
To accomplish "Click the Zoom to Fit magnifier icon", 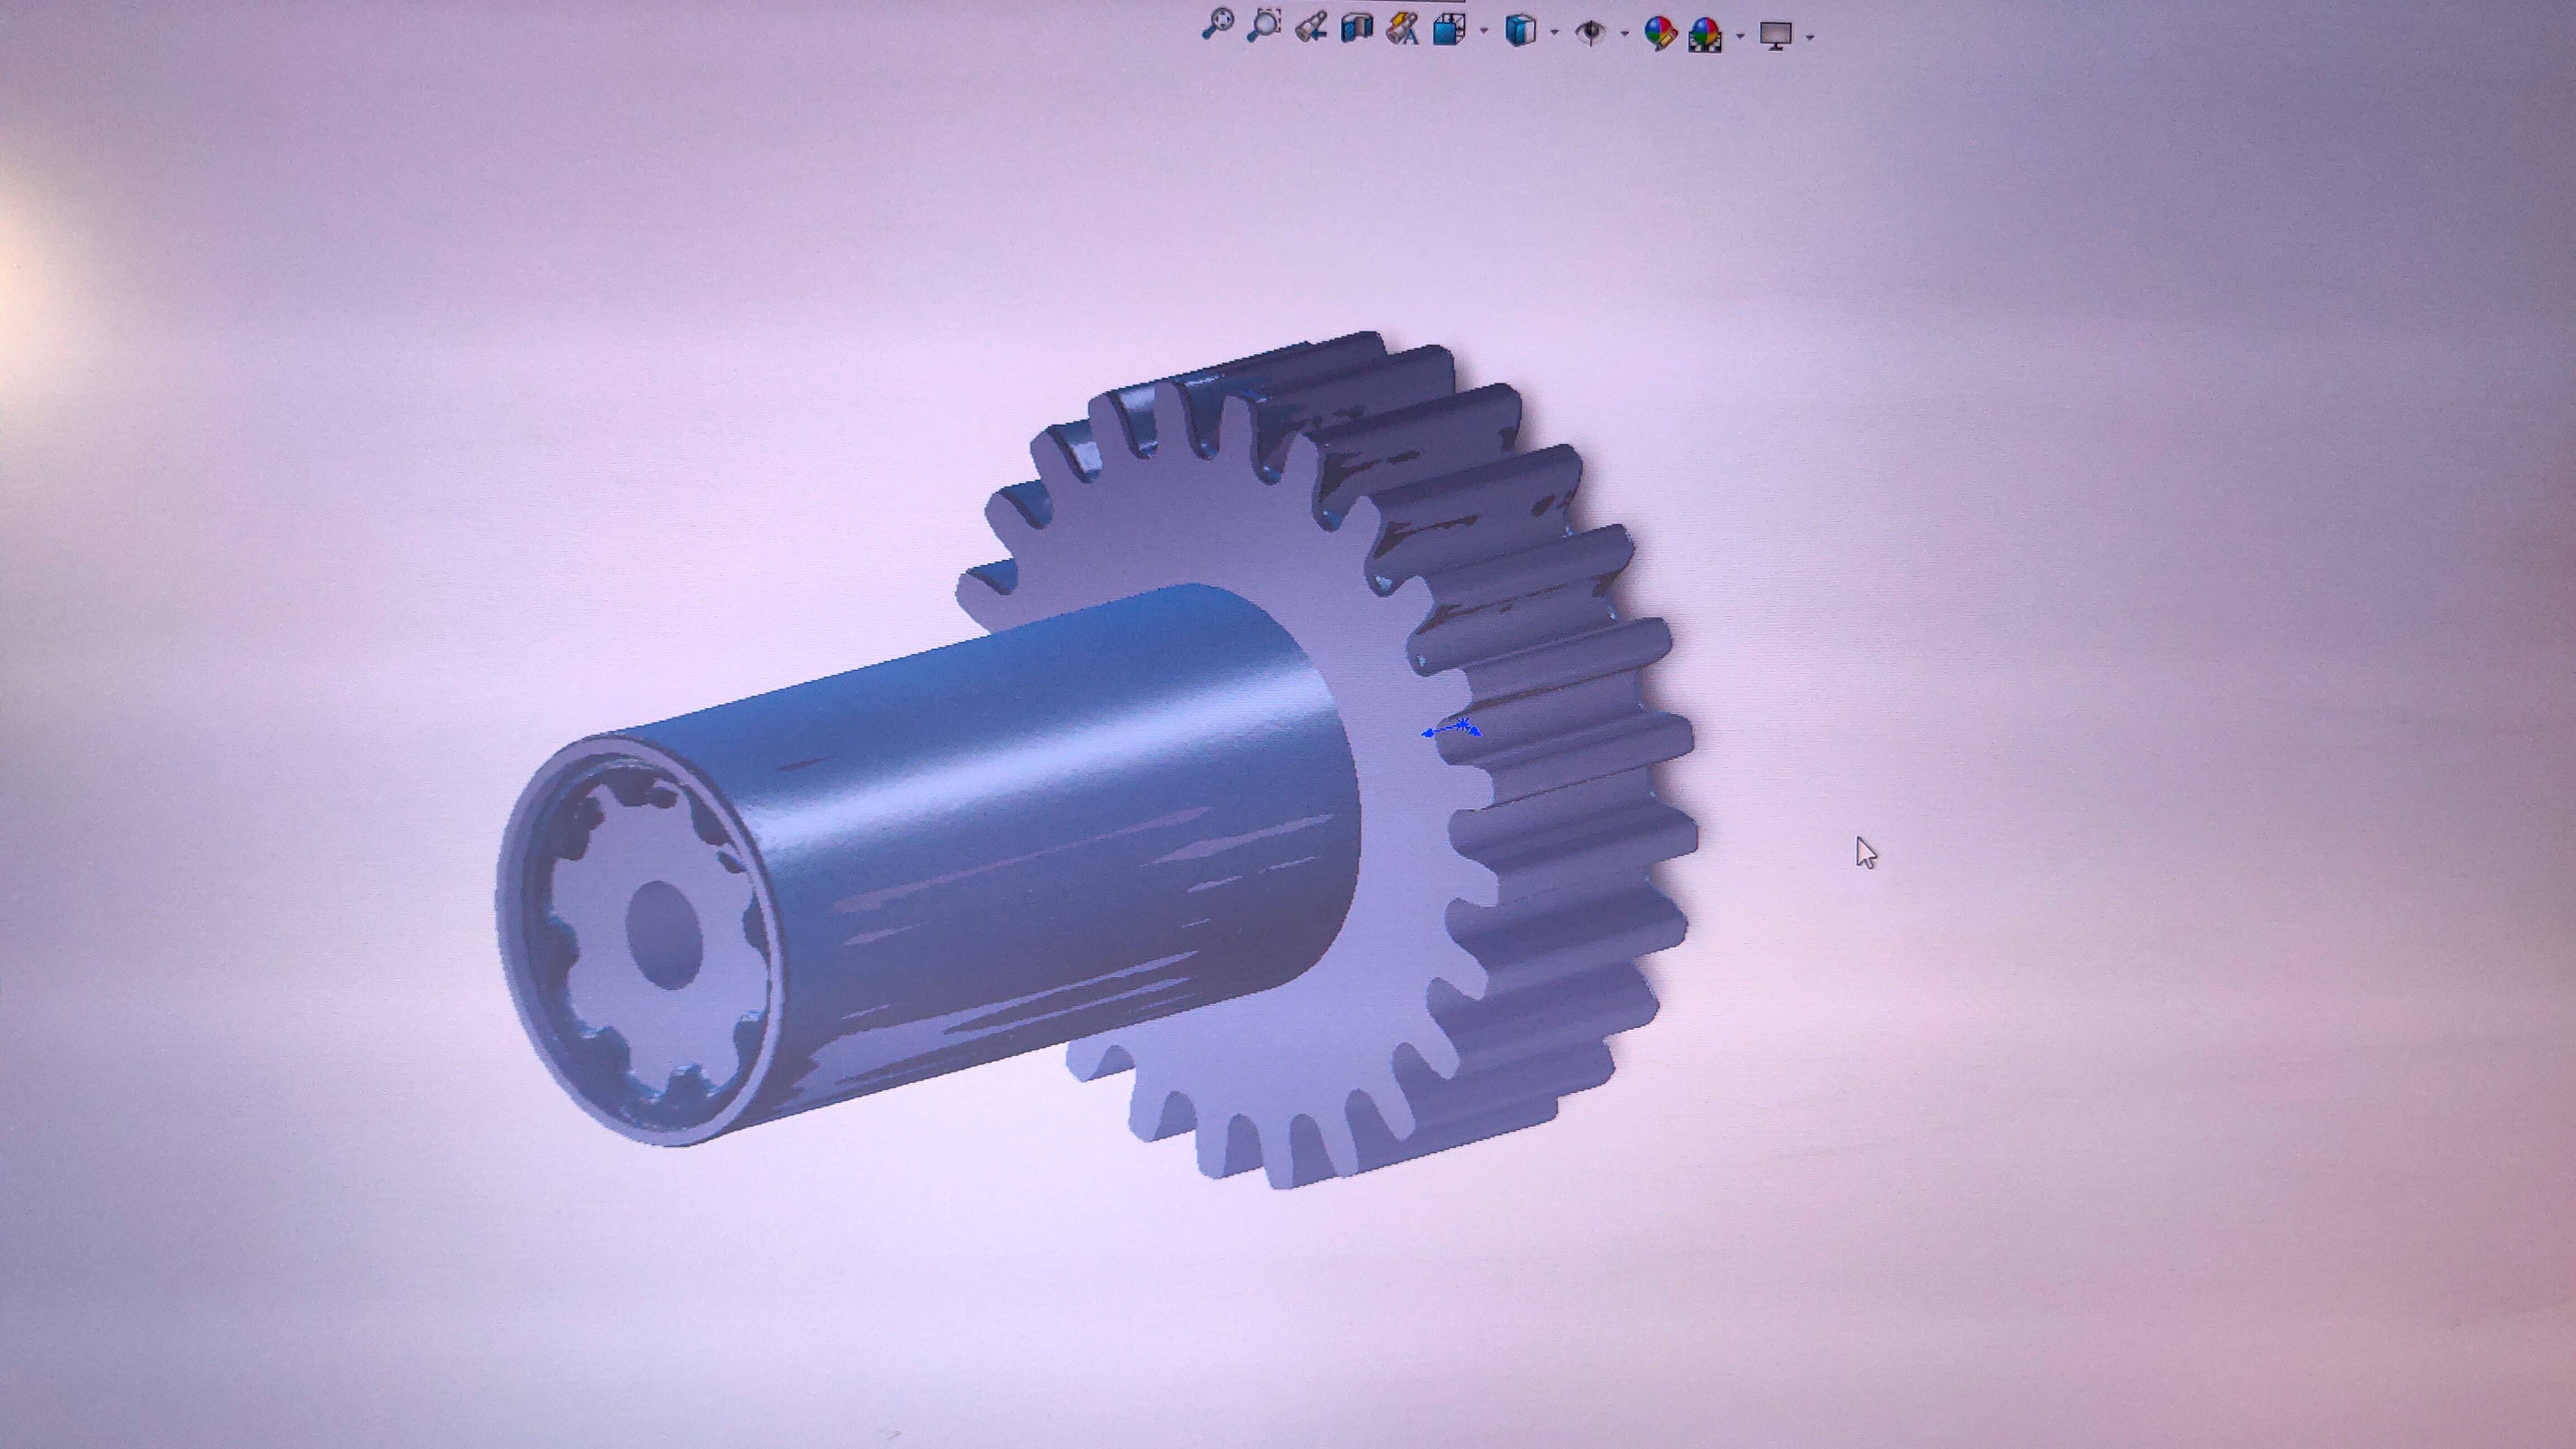I will click(x=1217, y=24).
